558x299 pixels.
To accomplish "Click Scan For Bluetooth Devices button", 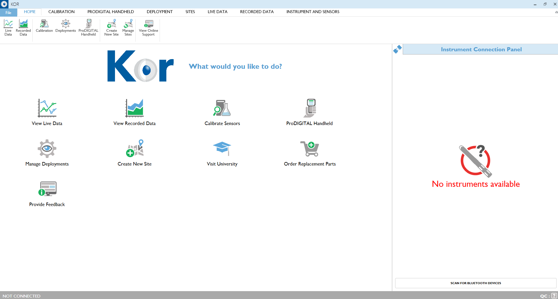I will click(476, 283).
